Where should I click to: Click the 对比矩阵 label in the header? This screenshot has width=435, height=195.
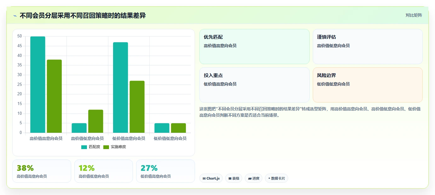tap(414, 15)
